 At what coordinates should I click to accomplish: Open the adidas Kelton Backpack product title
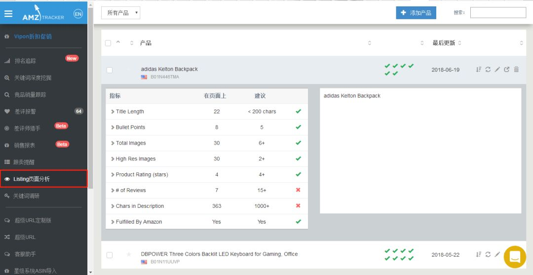(x=169, y=69)
